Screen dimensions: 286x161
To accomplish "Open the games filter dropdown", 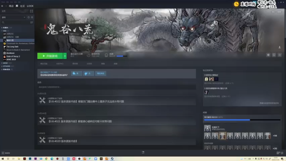I will [x=14, y=17].
